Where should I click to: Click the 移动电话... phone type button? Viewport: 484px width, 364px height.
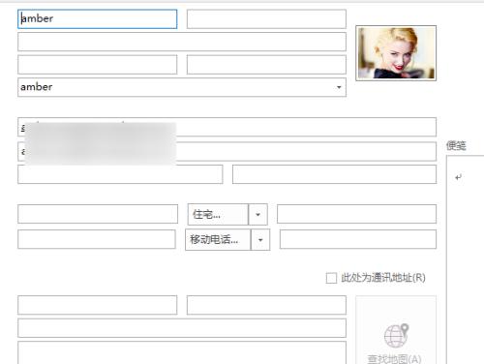pyautogui.click(x=218, y=240)
